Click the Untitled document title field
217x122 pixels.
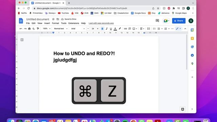[38, 19]
